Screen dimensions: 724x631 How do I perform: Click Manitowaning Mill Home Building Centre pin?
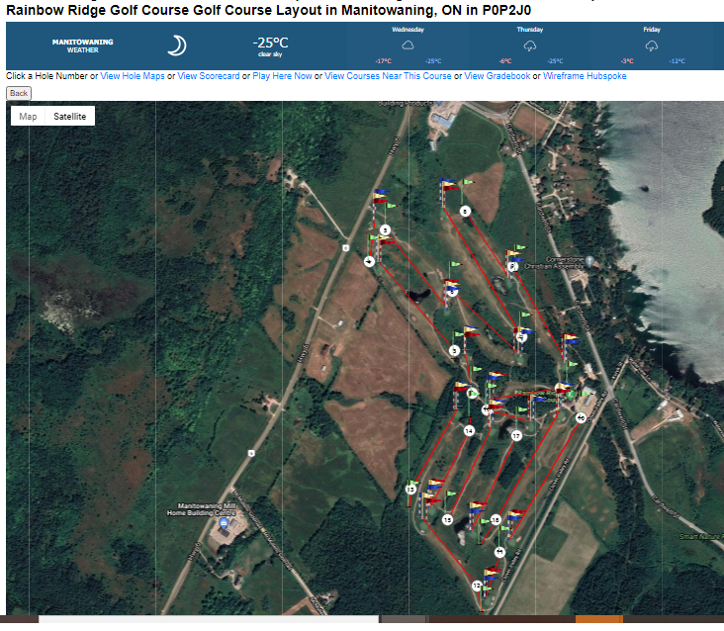pyautogui.click(x=224, y=523)
